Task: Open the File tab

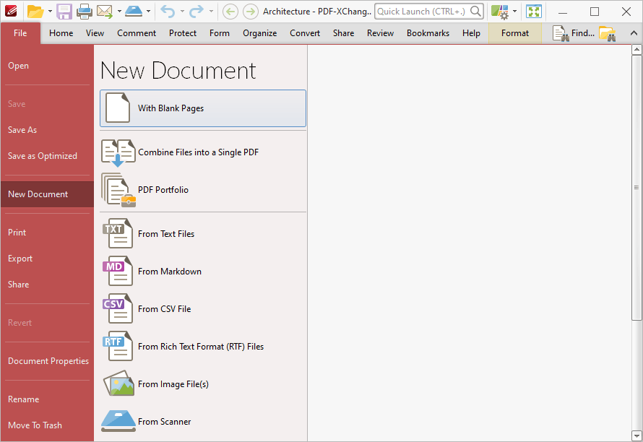Action: [20, 33]
